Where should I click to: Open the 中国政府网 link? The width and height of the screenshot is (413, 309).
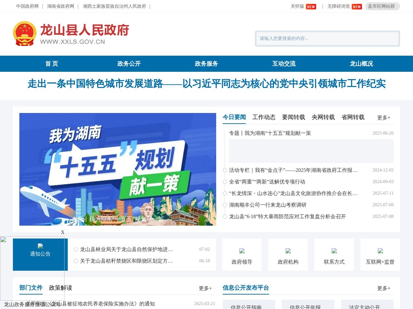click(x=27, y=6)
